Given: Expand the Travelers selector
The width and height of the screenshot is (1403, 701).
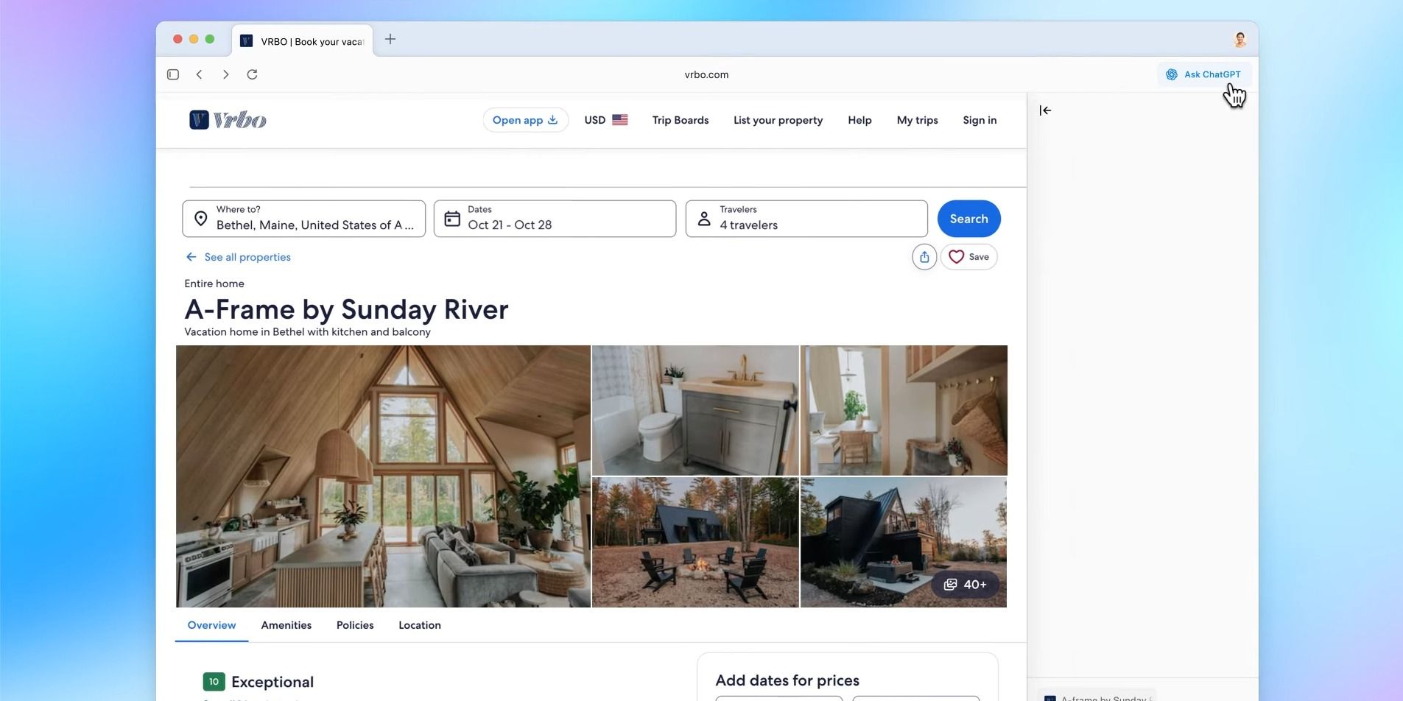Looking at the screenshot, I should [x=806, y=219].
